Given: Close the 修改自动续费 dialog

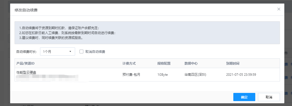Looking at the screenshot, I should click(279, 9).
